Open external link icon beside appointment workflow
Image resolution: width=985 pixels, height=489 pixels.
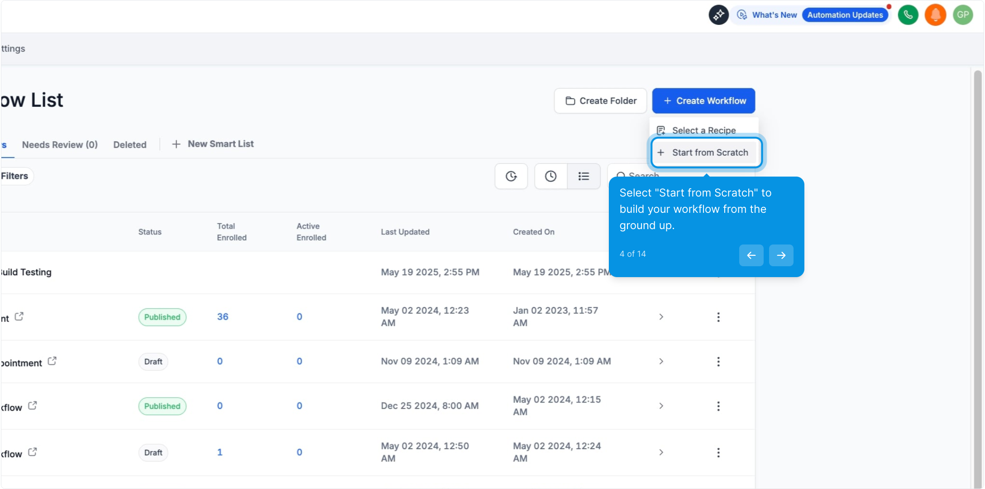pyautogui.click(x=52, y=361)
